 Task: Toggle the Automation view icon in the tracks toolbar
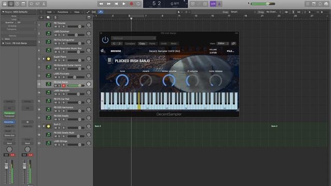[x=88, y=12]
